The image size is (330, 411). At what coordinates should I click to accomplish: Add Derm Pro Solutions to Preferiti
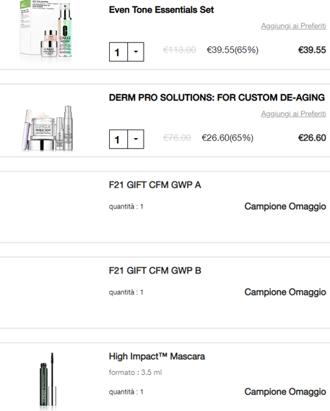coord(293,114)
